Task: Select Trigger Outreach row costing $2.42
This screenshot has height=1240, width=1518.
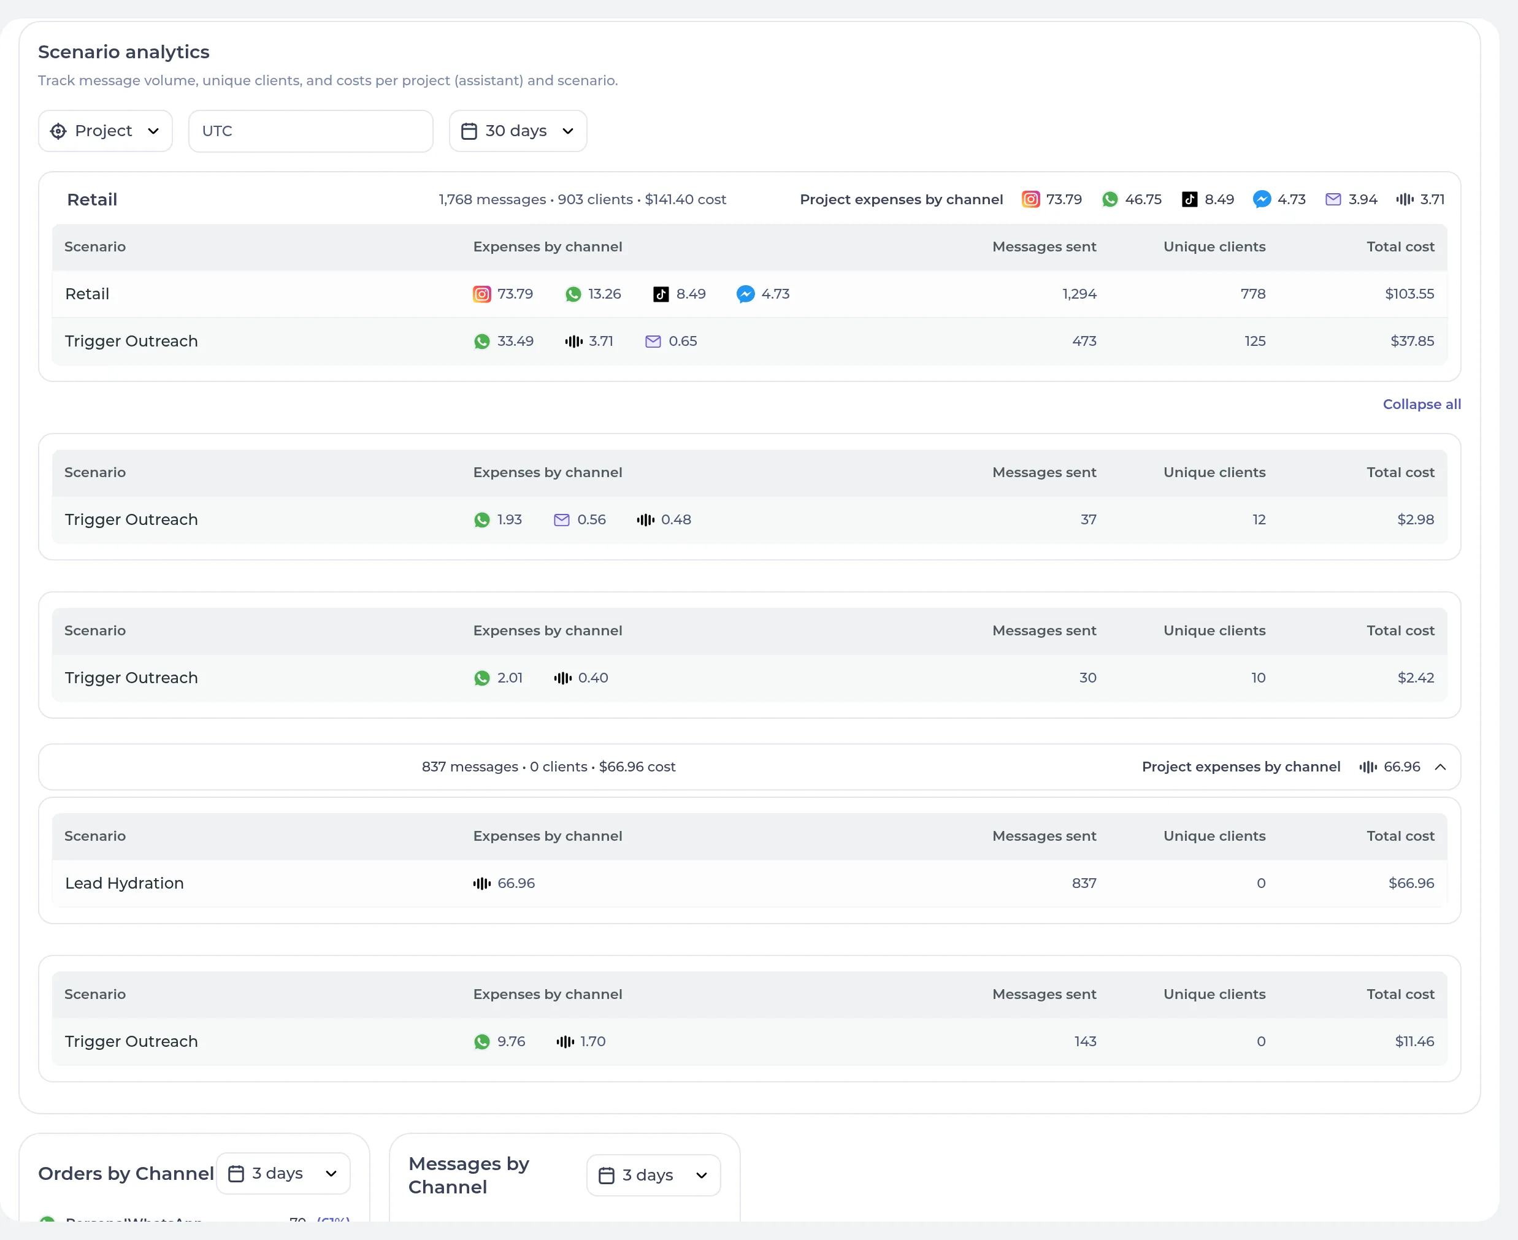Action: pos(749,678)
